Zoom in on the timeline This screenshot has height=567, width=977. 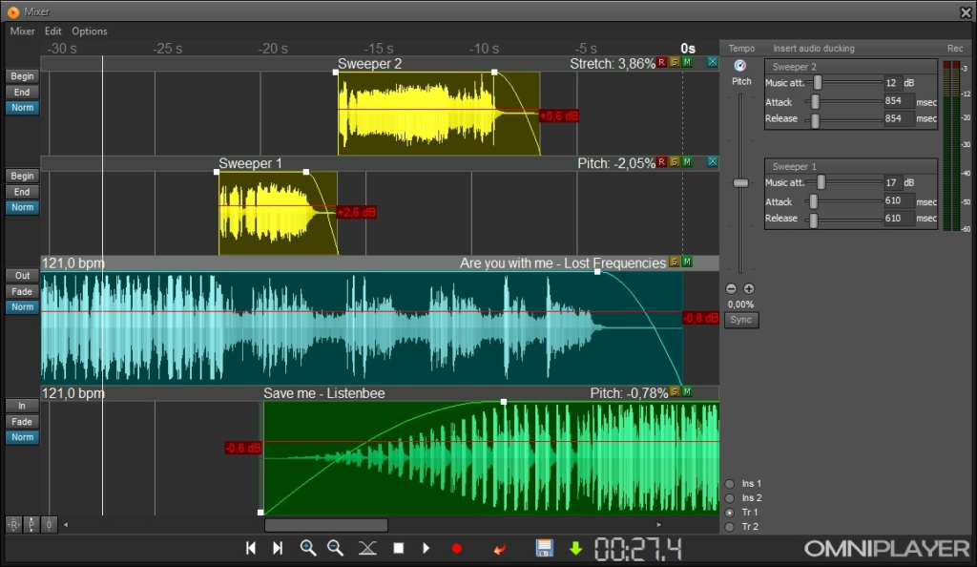[308, 548]
